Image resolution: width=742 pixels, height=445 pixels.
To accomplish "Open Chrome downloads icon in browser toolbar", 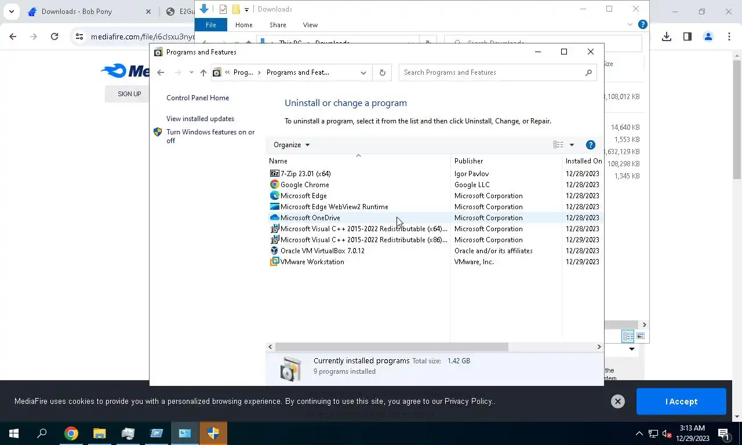I will (x=667, y=37).
